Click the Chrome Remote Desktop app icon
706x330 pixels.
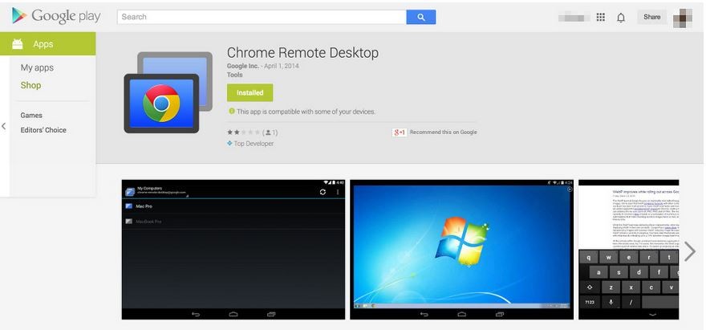pyautogui.click(x=168, y=92)
